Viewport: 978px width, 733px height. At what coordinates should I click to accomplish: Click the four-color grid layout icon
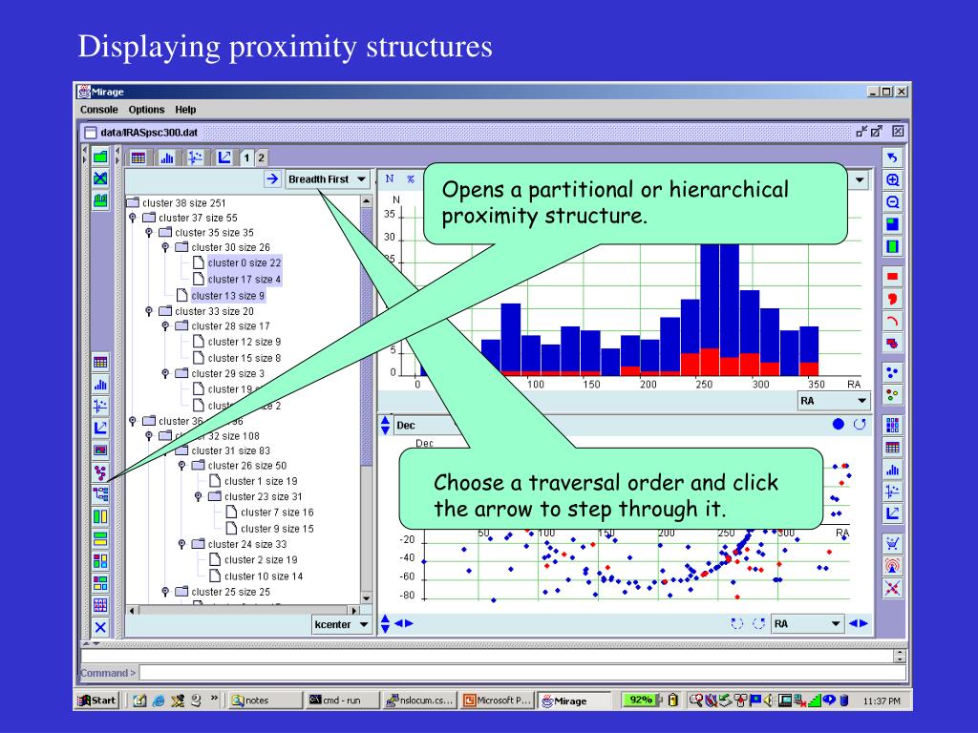[100, 560]
